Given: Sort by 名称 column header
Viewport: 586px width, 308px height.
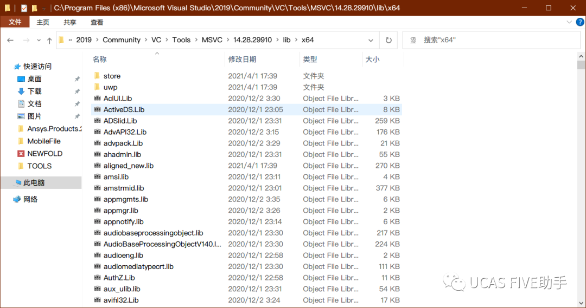Looking at the screenshot, I should (x=99, y=60).
